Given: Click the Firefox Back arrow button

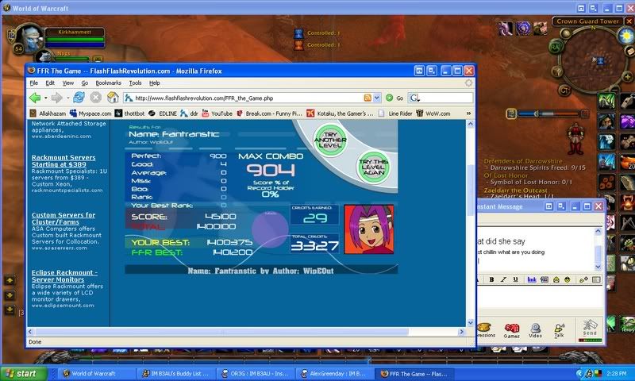Looking at the screenshot, I should point(35,98).
